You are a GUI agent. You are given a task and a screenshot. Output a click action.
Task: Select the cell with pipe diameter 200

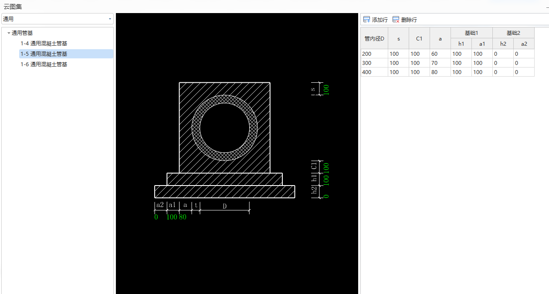tap(374, 54)
